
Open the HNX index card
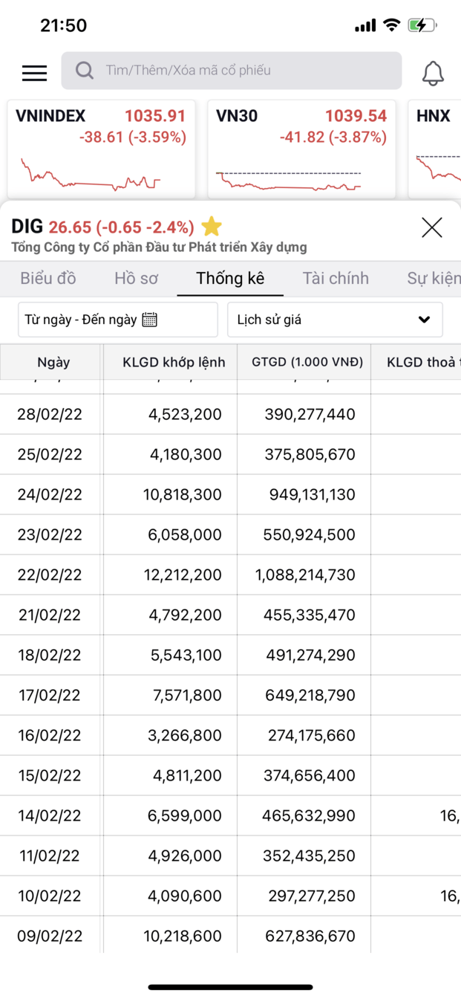(x=437, y=149)
